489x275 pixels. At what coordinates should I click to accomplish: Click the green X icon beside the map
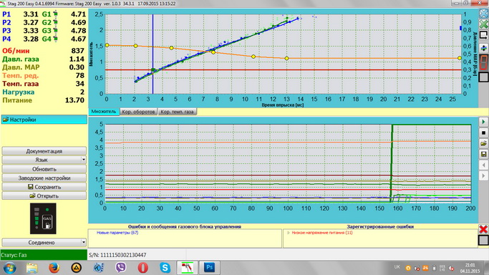(x=483, y=24)
